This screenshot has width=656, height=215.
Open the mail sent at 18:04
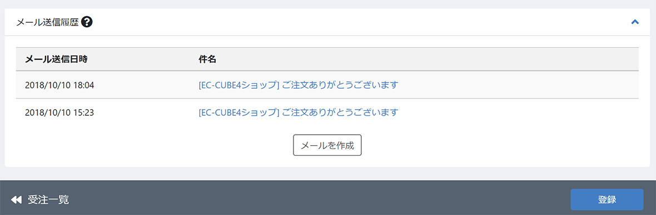[298, 85]
